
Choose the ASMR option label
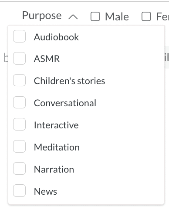47,59
